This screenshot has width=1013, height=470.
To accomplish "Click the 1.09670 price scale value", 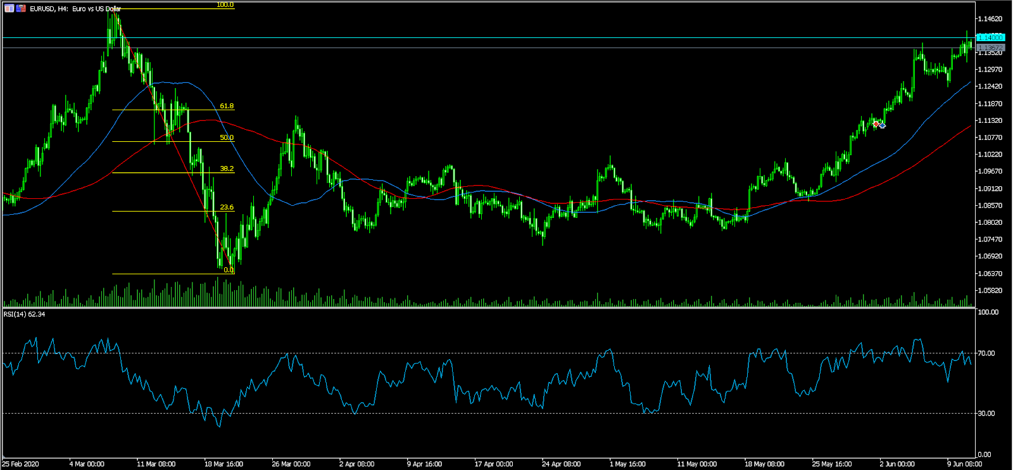I will click(x=990, y=172).
